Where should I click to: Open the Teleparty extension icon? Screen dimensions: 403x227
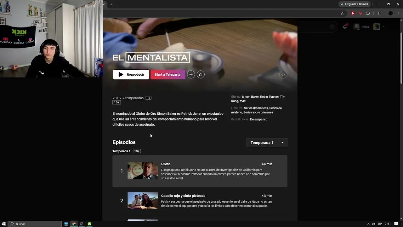point(360,13)
